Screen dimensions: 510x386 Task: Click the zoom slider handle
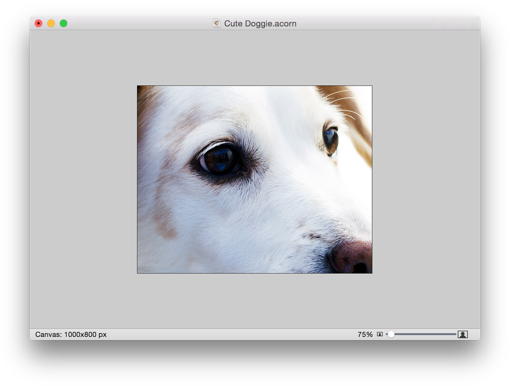(392, 335)
